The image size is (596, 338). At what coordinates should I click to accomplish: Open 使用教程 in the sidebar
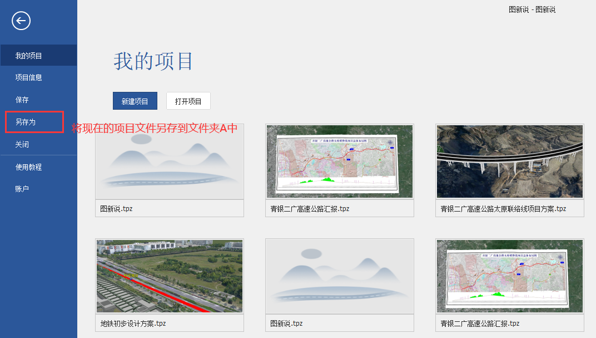[29, 167]
